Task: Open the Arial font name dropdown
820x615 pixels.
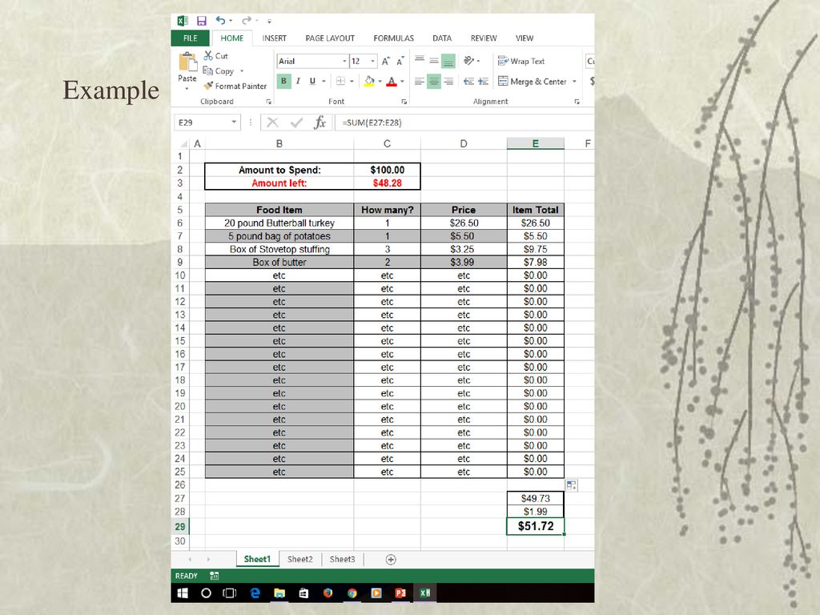Action: click(x=344, y=61)
